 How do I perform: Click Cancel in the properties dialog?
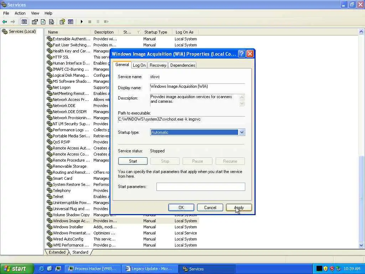tap(210, 207)
